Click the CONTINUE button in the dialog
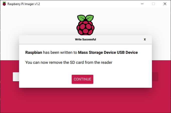Screen dimensions: 171x113 tap(82, 79)
